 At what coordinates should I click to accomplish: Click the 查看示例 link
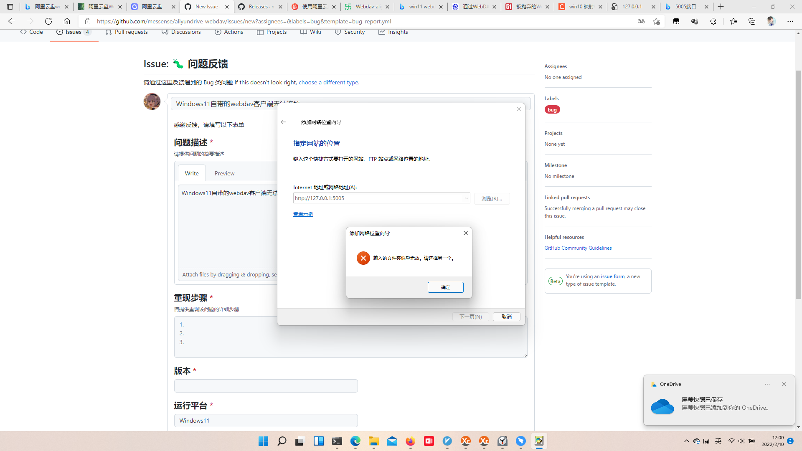pyautogui.click(x=303, y=214)
